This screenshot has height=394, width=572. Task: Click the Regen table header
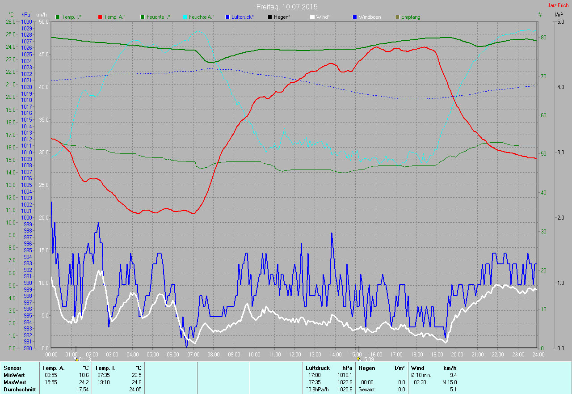(366, 368)
